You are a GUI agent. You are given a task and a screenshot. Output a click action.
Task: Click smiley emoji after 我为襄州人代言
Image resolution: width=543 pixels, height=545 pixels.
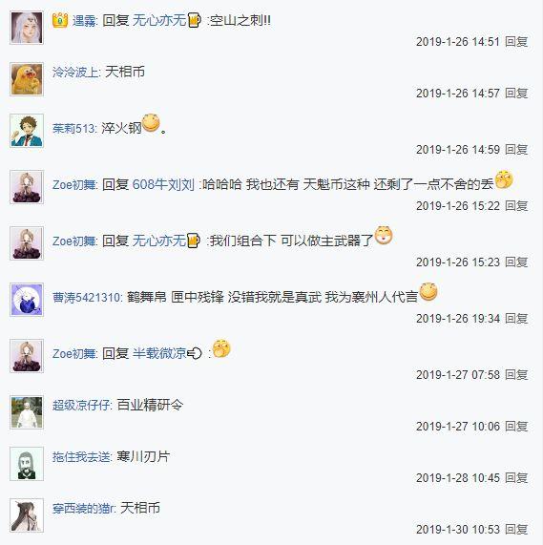(428, 292)
